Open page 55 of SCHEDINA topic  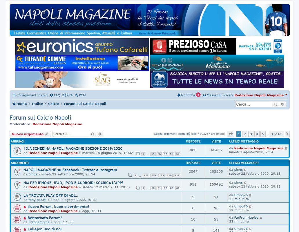click(x=153, y=154)
